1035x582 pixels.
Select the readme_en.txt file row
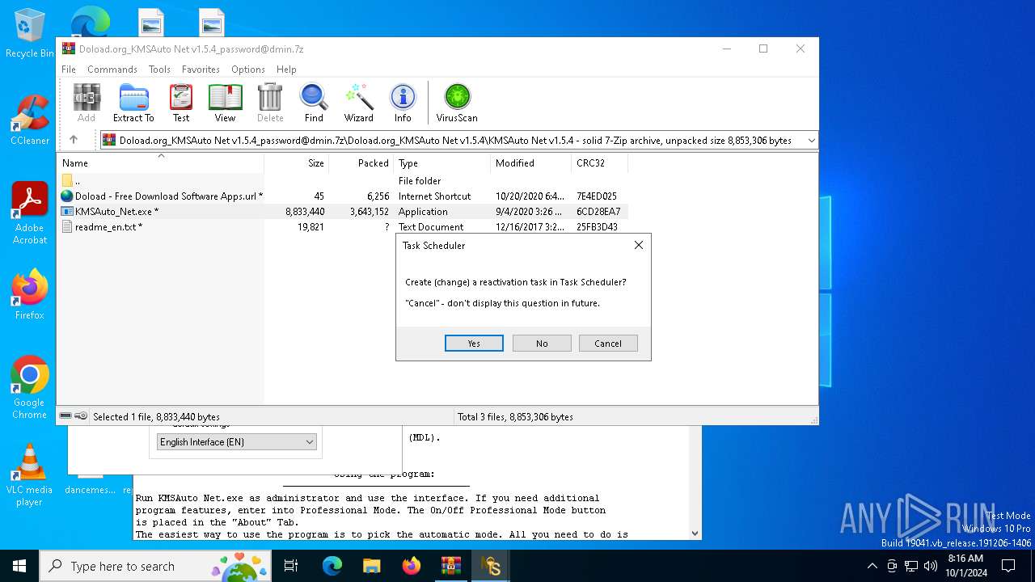pyautogui.click(x=343, y=227)
